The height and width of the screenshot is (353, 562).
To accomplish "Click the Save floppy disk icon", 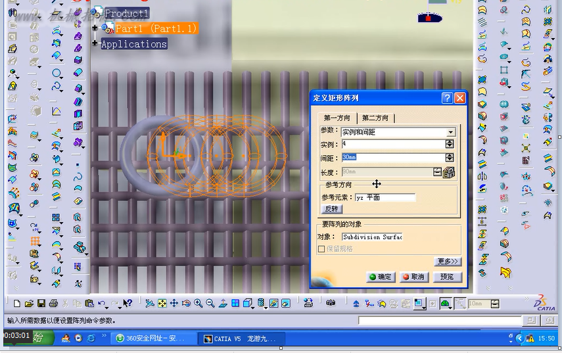I will (x=41, y=304).
